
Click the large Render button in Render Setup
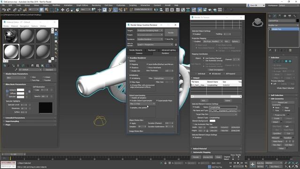click(171, 33)
